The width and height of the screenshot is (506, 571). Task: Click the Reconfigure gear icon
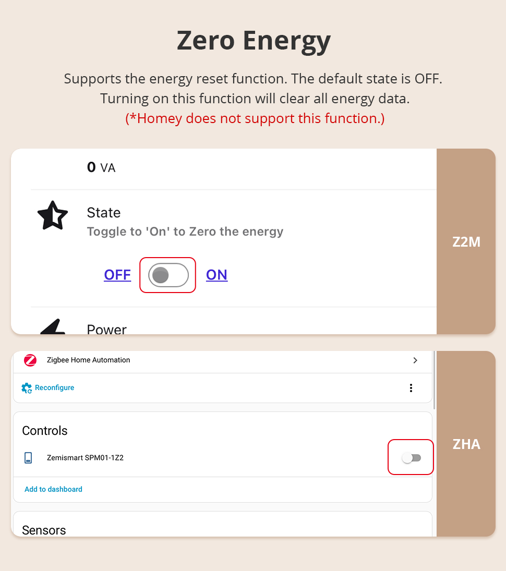(x=27, y=388)
